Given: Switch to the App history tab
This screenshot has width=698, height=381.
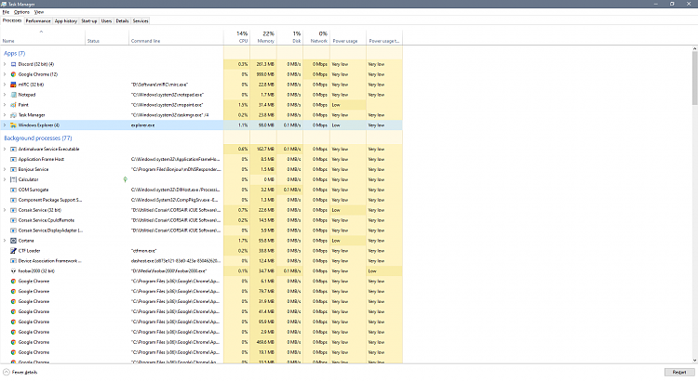Looking at the screenshot, I should pyautogui.click(x=66, y=20).
